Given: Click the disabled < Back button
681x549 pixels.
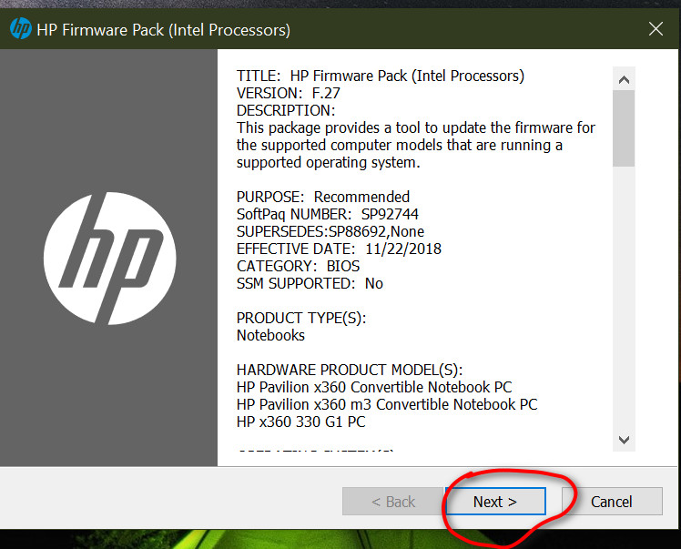Looking at the screenshot, I should (393, 502).
